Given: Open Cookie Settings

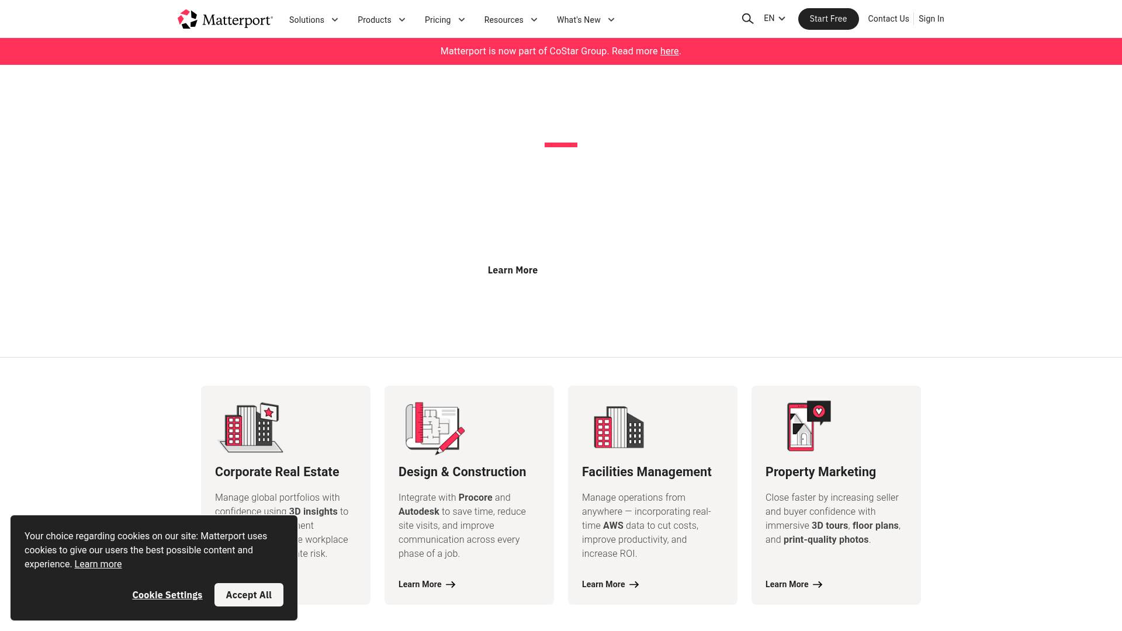Looking at the screenshot, I should 167,595.
